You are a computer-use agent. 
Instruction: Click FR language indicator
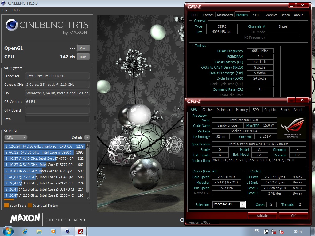pyautogui.click(x=257, y=231)
